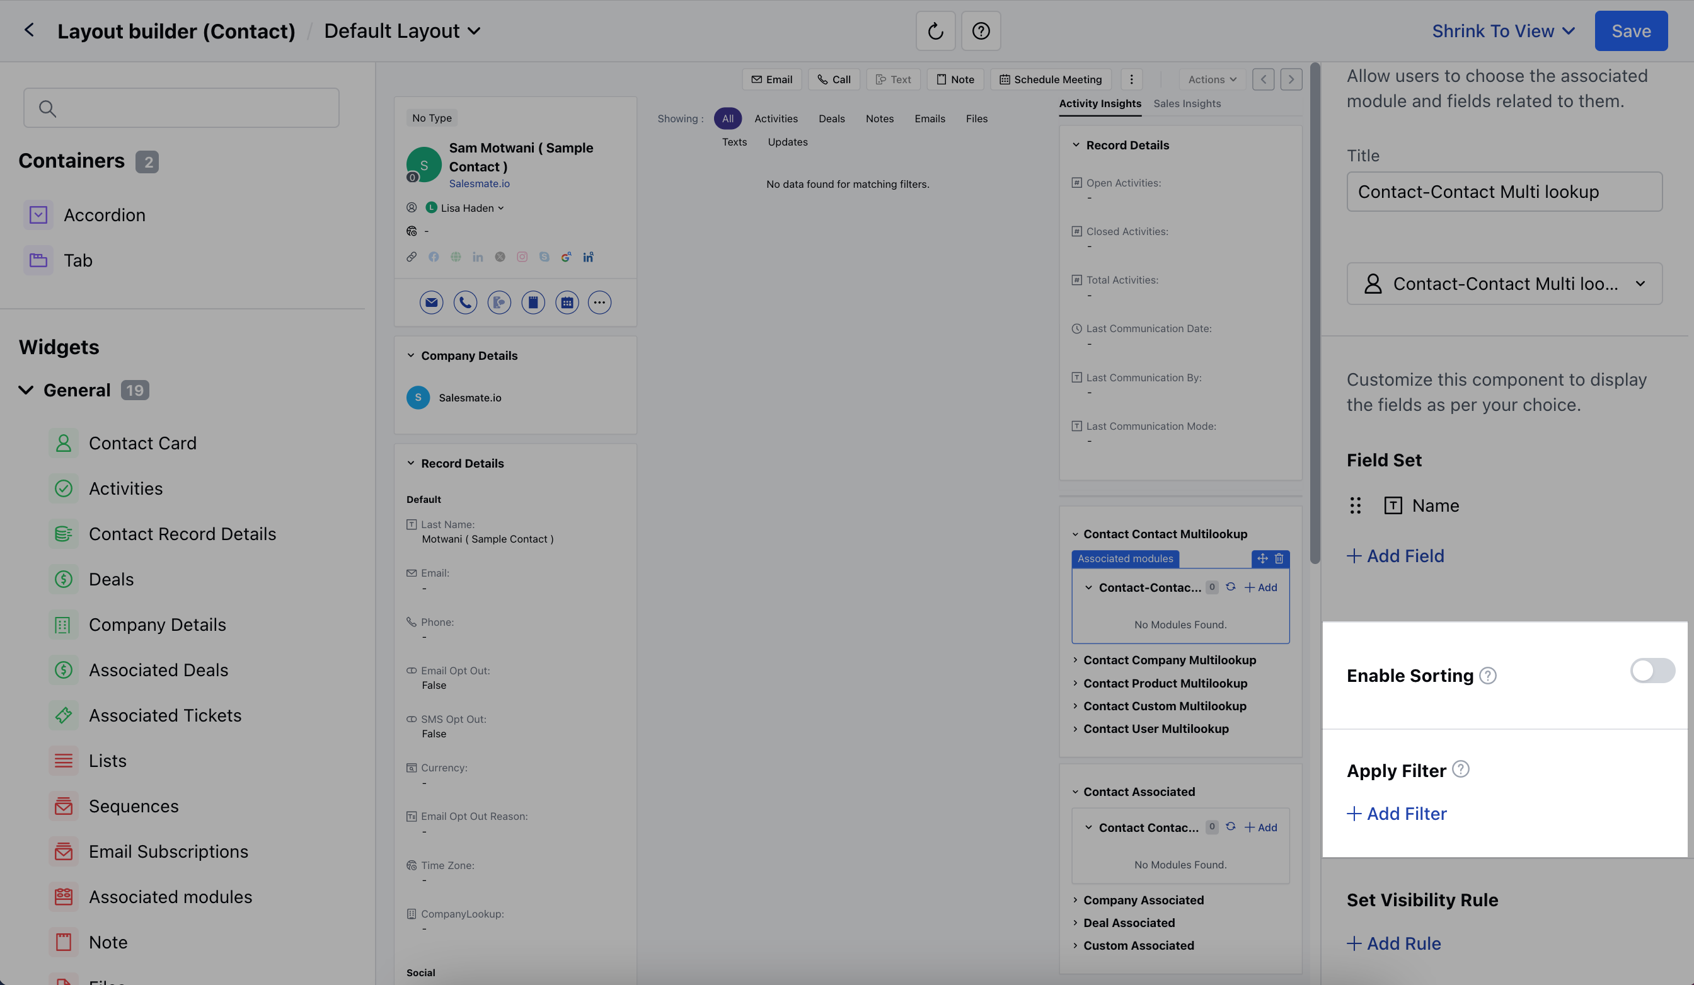Viewport: 1694px width, 985px height.
Task: Collapse the General widgets section
Action: click(26, 391)
